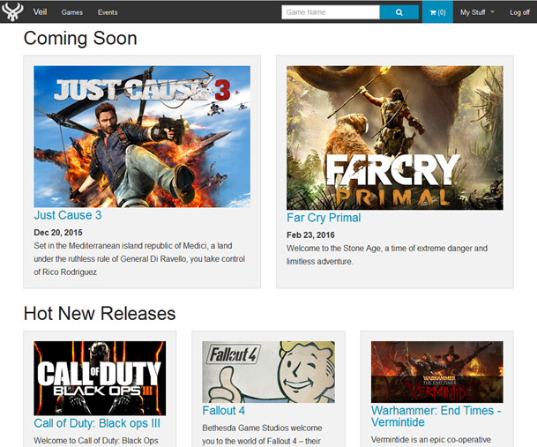
Task: Click the Warhammer: End Times - Vermintide link
Action: point(436,417)
